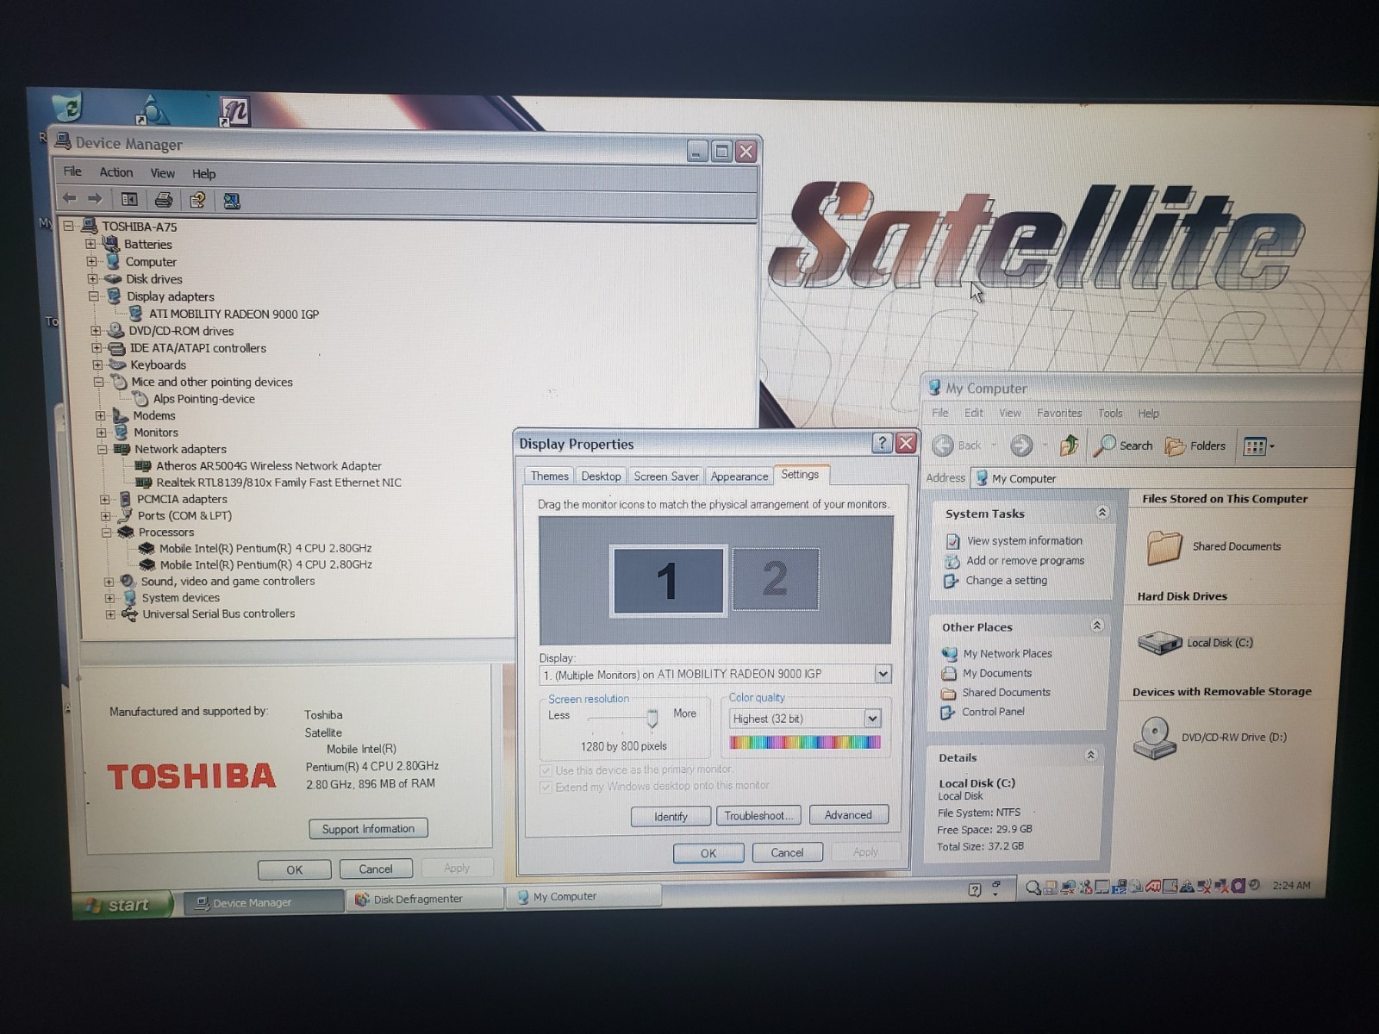Toggle Use this device as primary monitor checkbox
The image size is (1379, 1034).
click(x=546, y=770)
